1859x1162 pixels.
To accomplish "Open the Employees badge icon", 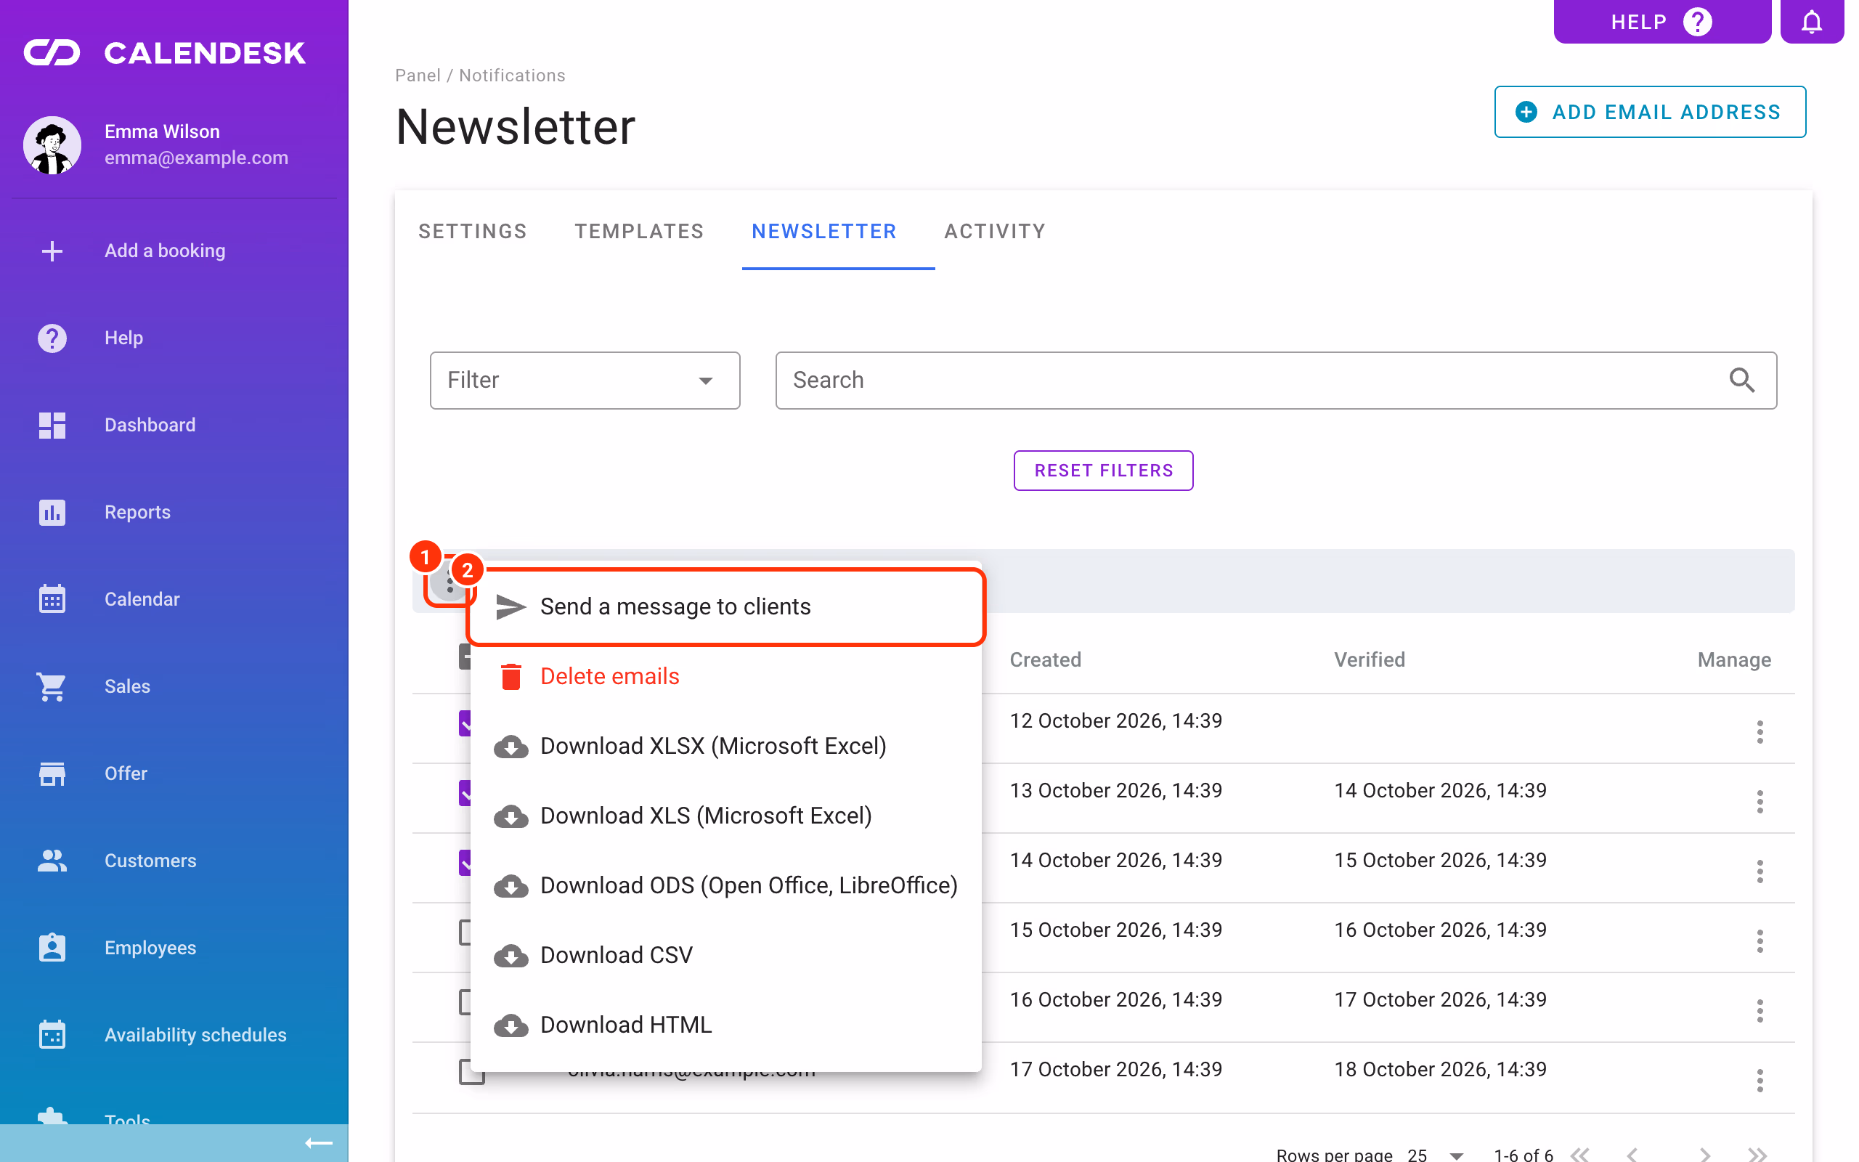I will pyautogui.click(x=52, y=948).
